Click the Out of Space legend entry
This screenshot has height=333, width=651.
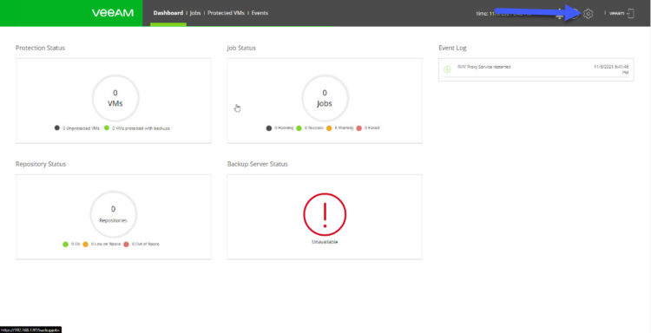point(141,244)
